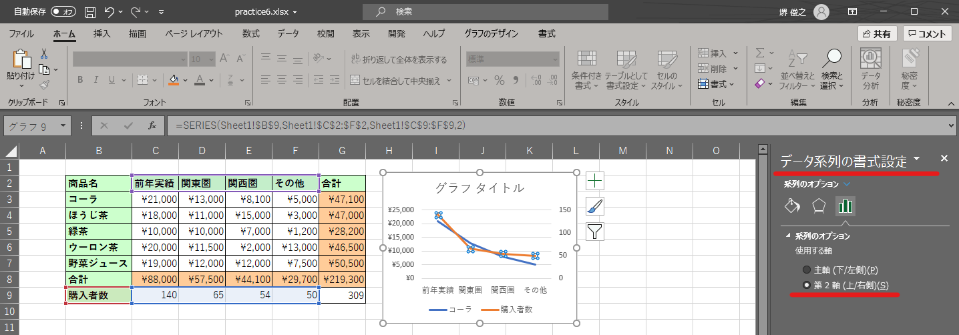The image size is (959, 335).
Task: Open Effects pentagon tab in format pane
Action: [x=819, y=205]
